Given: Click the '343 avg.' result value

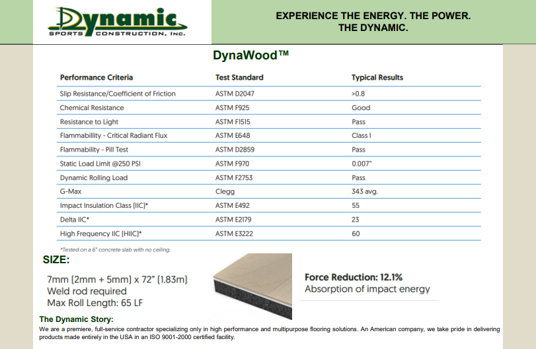Looking at the screenshot, I should (365, 191).
